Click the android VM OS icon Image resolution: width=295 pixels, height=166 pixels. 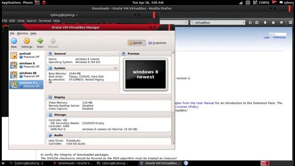pyautogui.click(x=13, y=55)
